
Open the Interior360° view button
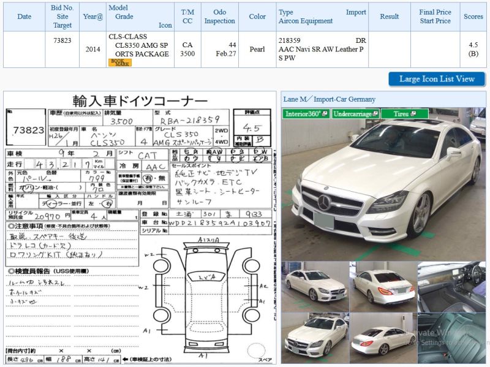click(306, 114)
